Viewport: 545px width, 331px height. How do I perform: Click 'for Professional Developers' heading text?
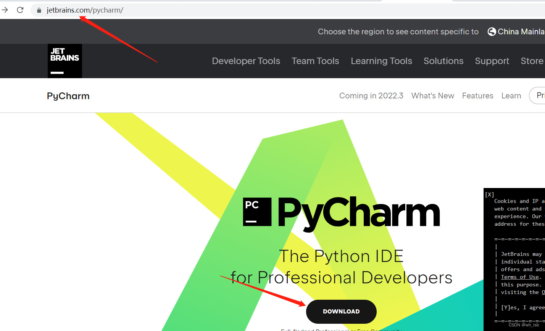point(341,278)
